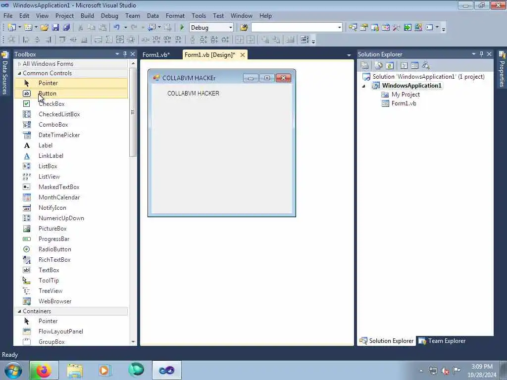Open Windows Explorer from the taskbar
The height and width of the screenshot is (380, 507).
coord(75,370)
